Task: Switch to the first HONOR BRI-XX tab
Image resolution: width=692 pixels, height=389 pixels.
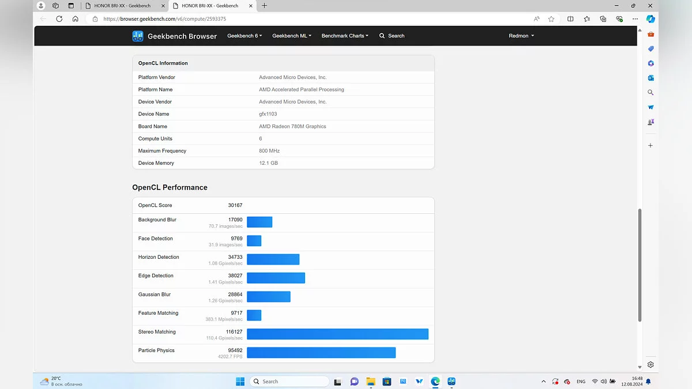Action: 122,6
